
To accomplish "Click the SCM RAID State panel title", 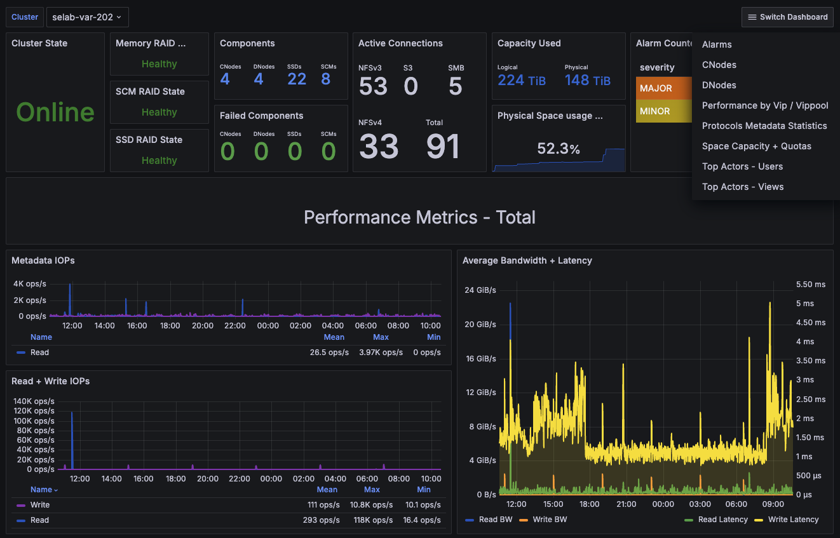I will (150, 91).
